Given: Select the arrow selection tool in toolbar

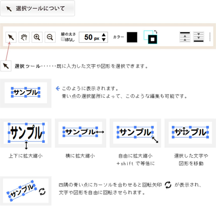Looking at the screenshot, I should (11, 37).
